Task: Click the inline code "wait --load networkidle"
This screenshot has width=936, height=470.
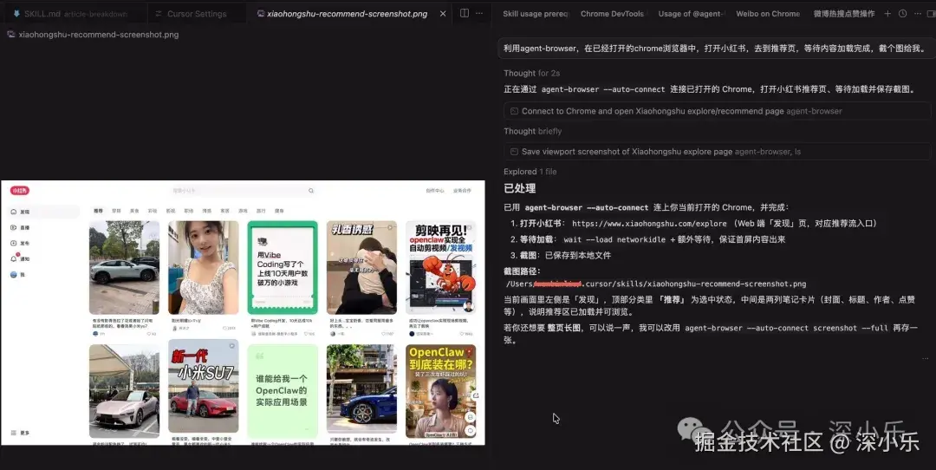Action: point(614,239)
